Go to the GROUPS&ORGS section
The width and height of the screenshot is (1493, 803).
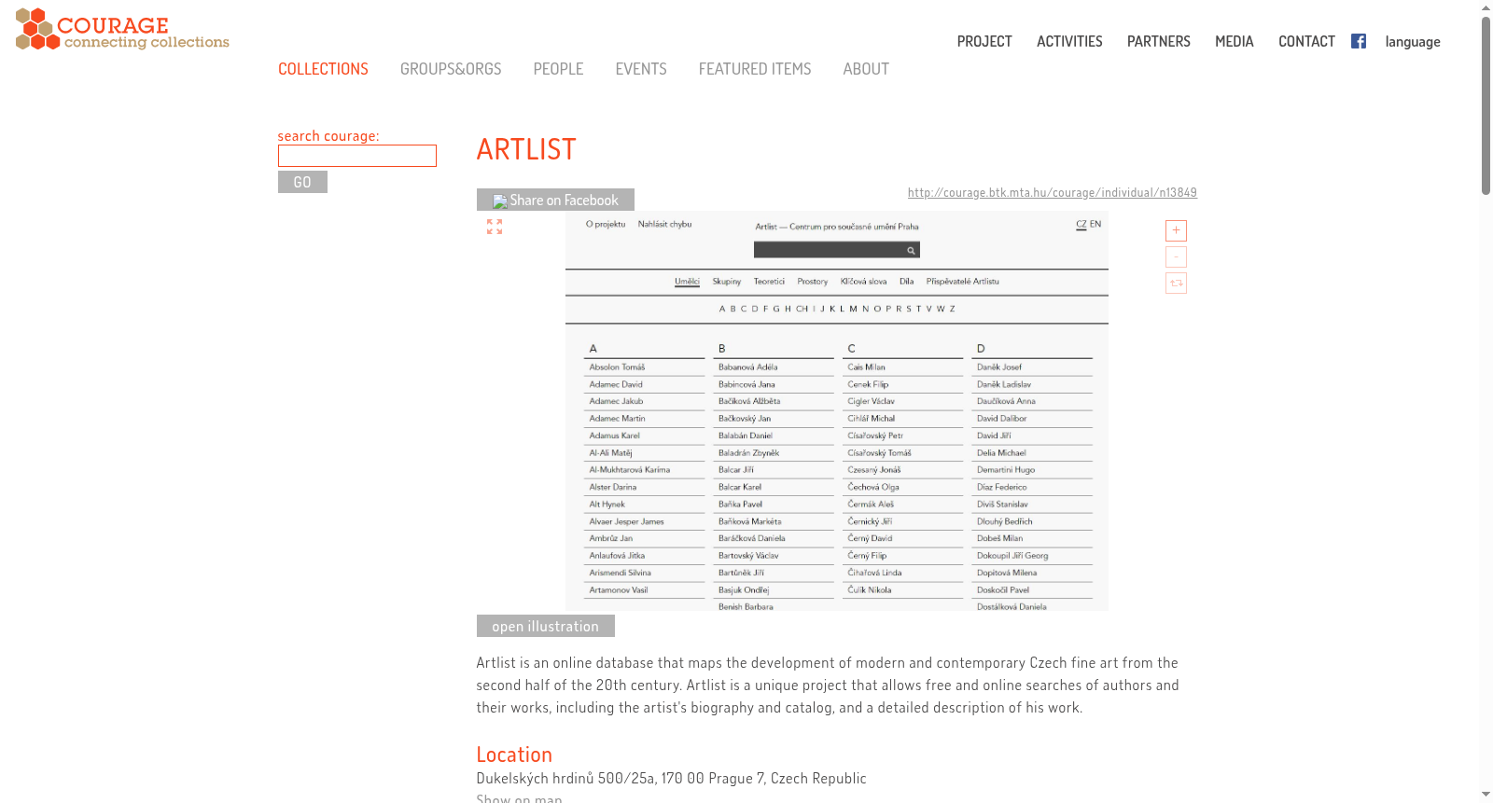point(451,69)
